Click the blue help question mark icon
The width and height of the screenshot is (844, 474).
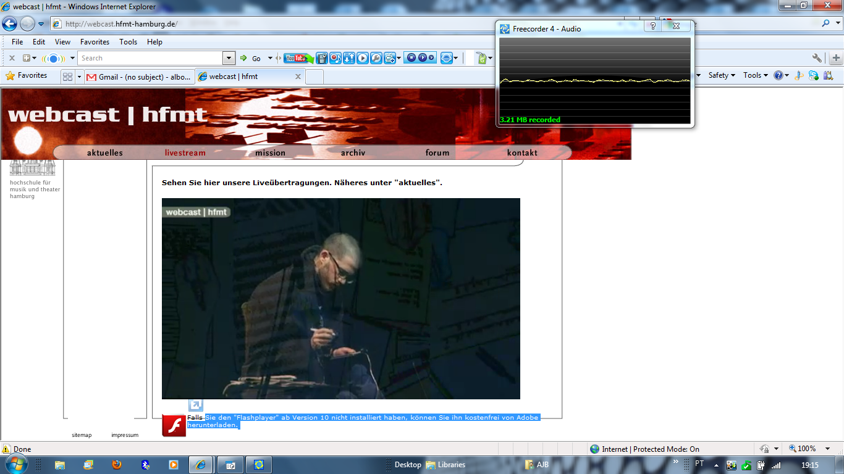(778, 75)
